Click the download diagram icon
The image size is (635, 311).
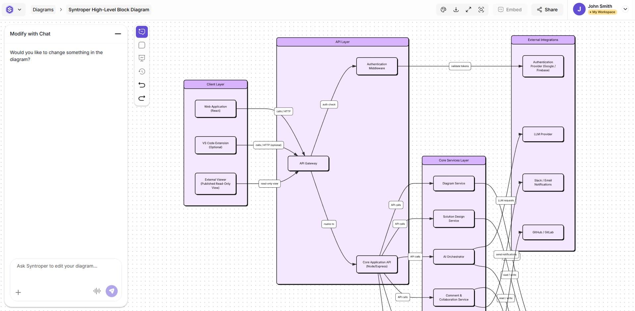click(456, 10)
